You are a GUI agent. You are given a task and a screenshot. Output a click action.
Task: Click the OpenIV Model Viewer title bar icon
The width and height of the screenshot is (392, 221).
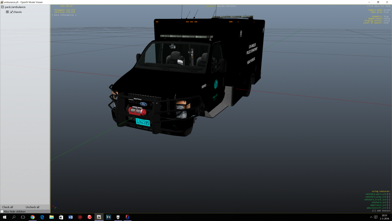[x=2, y=2]
